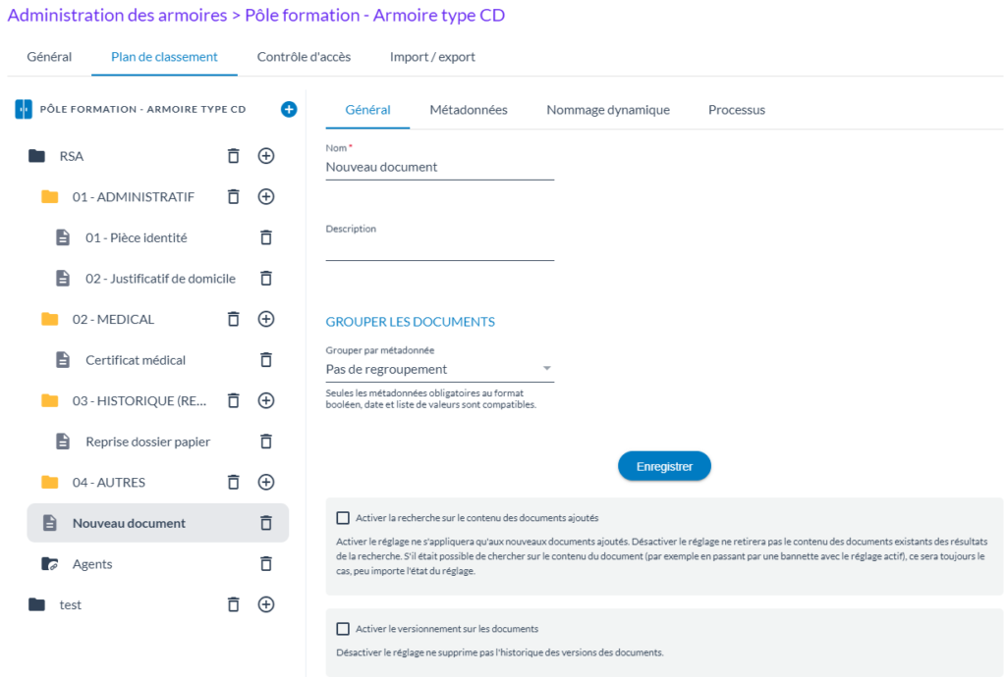
Task: Click into the Description input field
Action: tap(439, 249)
